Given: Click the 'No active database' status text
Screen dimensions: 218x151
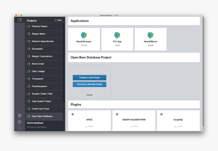Looking at the screenshot, I should click(37, 127).
